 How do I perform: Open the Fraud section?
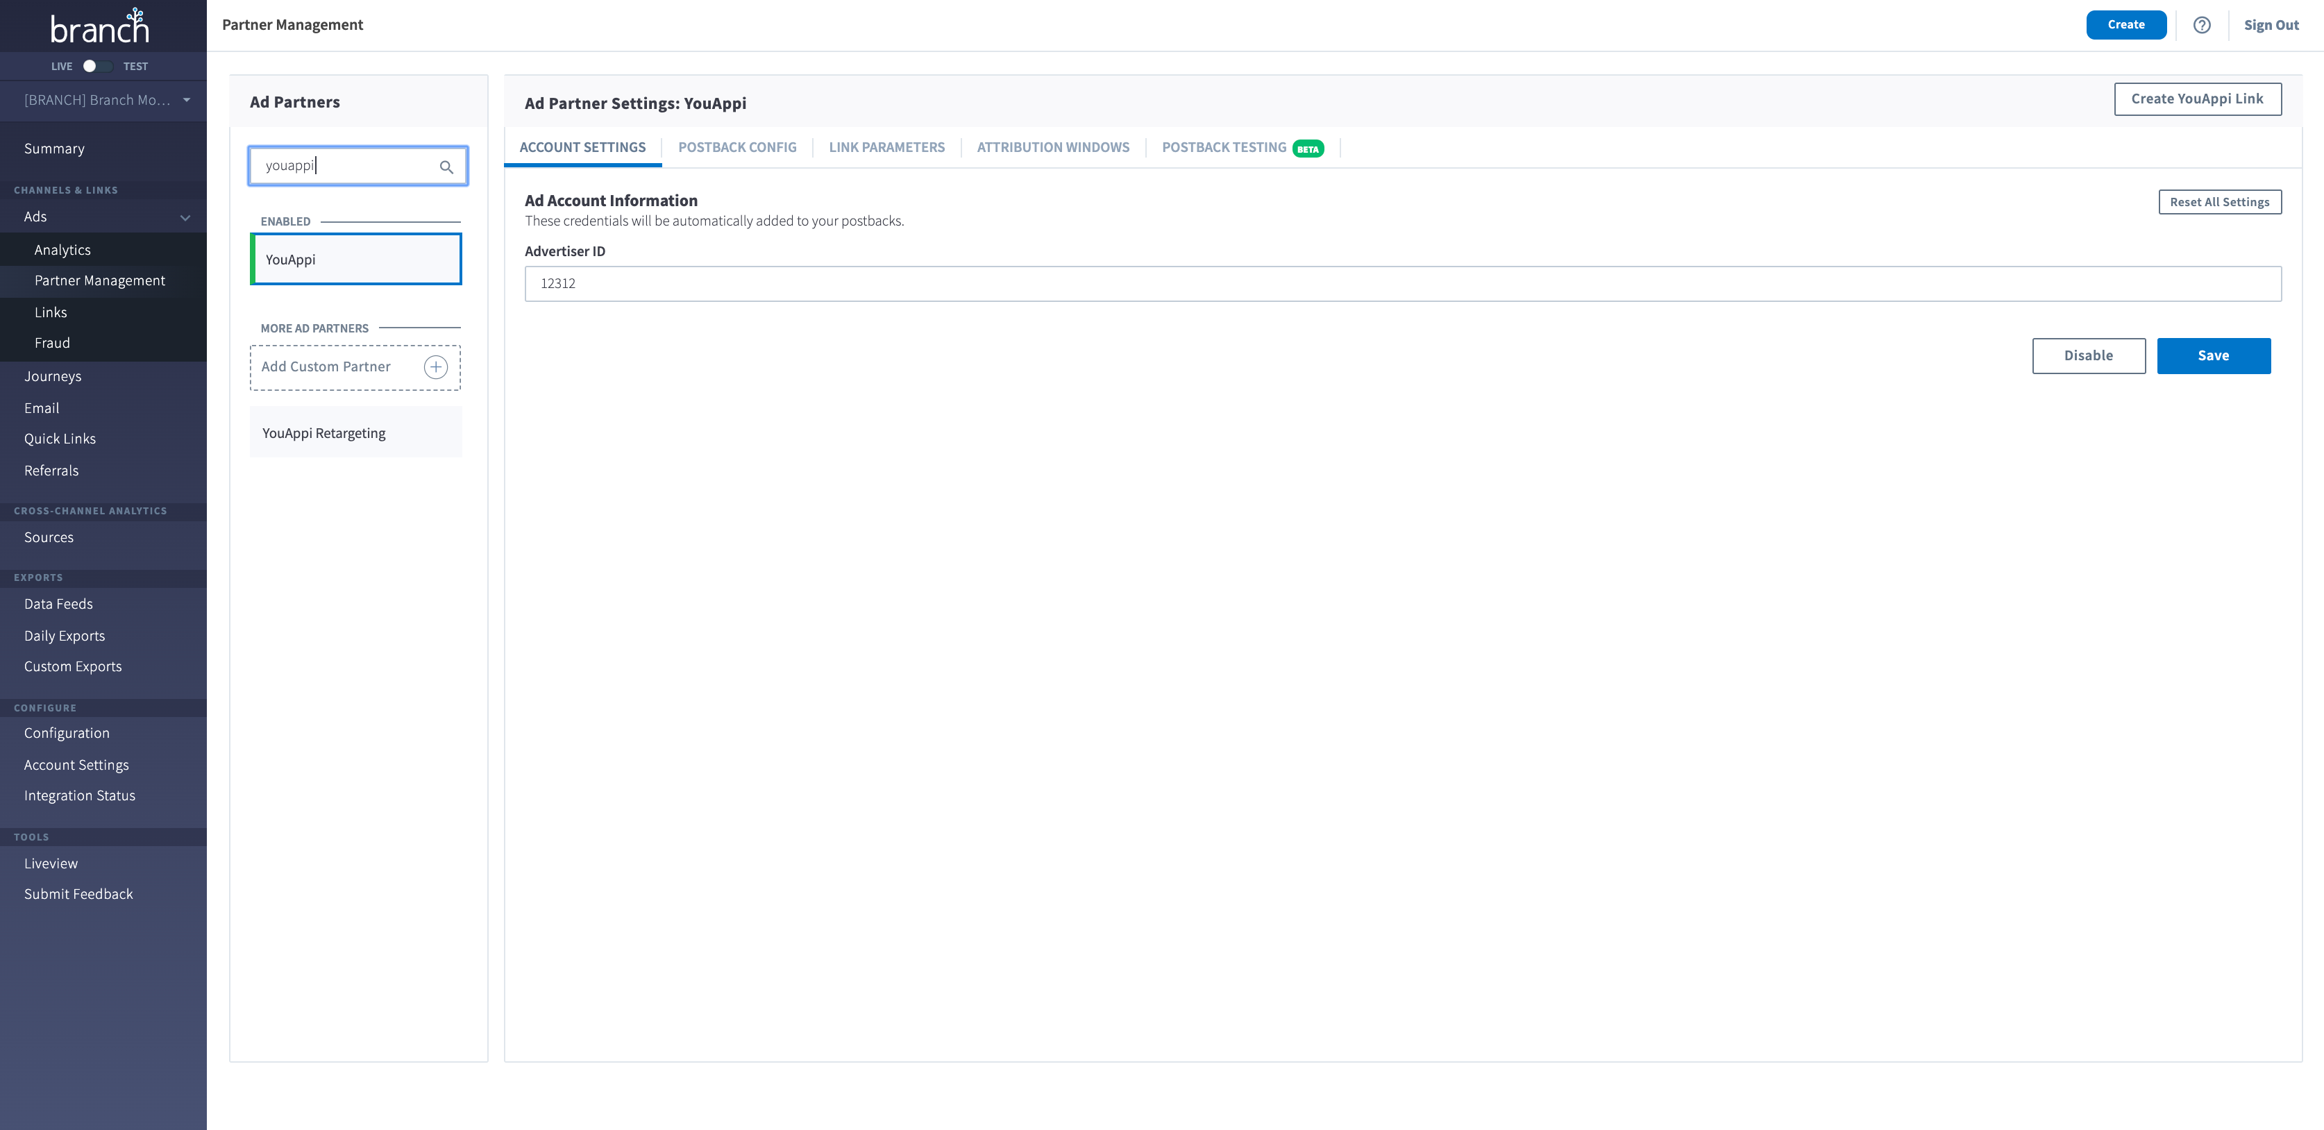pos(52,343)
